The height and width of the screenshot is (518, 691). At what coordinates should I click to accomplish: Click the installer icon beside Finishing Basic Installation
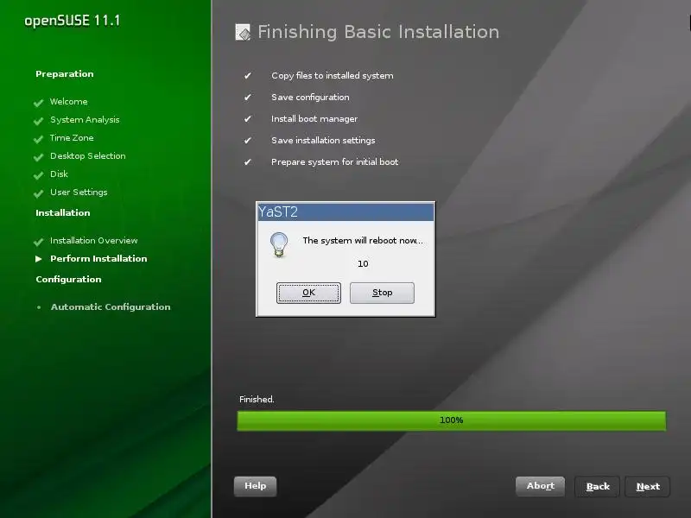pos(243,32)
